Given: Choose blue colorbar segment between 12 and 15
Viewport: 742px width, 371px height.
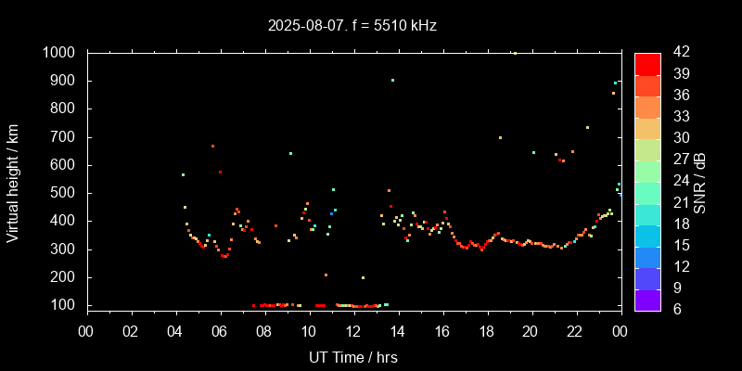Looking at the screenshot, I should 647,255.
